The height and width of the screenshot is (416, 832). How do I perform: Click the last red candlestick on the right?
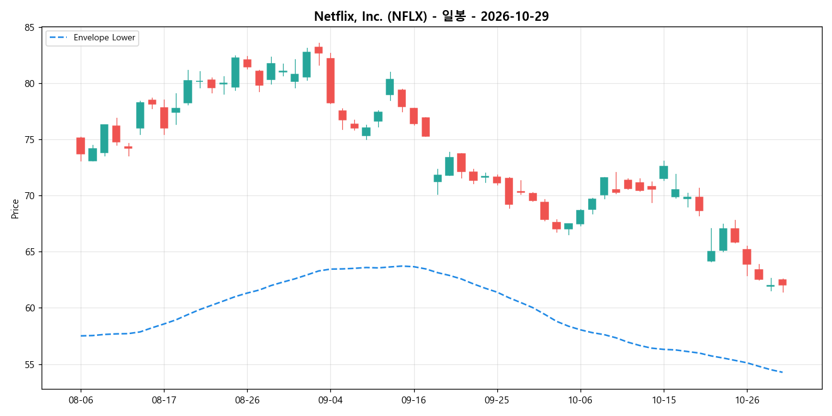[782, 282]
